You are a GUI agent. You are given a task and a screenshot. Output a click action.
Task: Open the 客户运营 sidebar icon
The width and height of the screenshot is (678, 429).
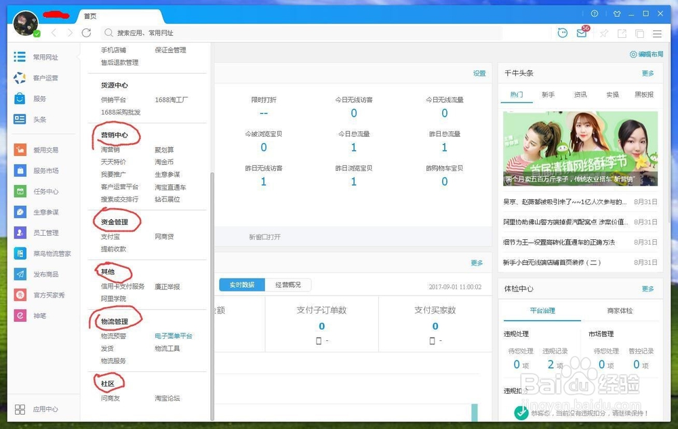click(x=20, y=78)
